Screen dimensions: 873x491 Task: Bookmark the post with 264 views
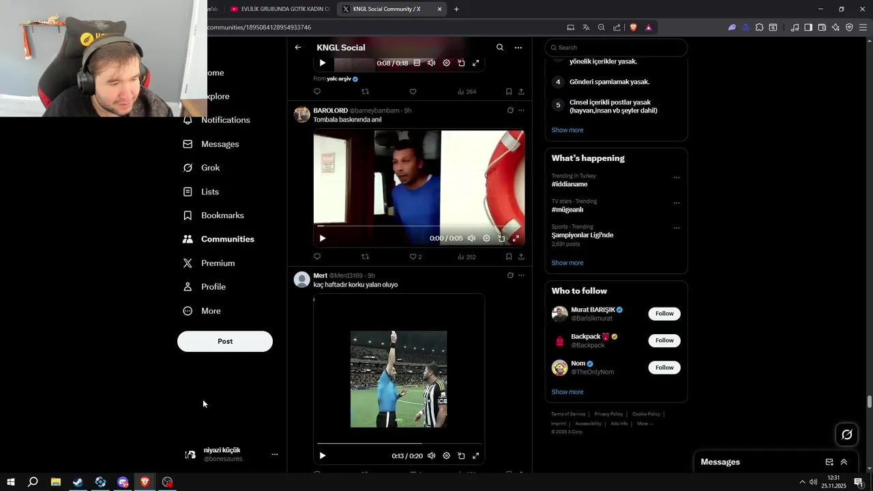point(509,91)
